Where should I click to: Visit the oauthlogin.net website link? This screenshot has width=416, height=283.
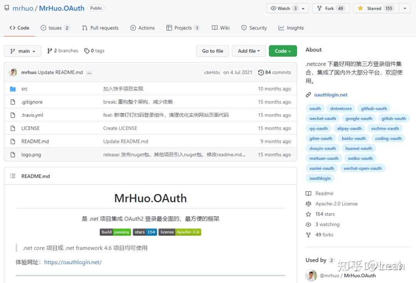[x=331, y=94]
